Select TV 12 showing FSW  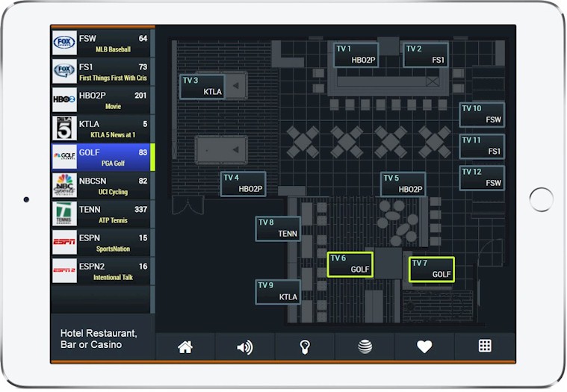[482, 178]
